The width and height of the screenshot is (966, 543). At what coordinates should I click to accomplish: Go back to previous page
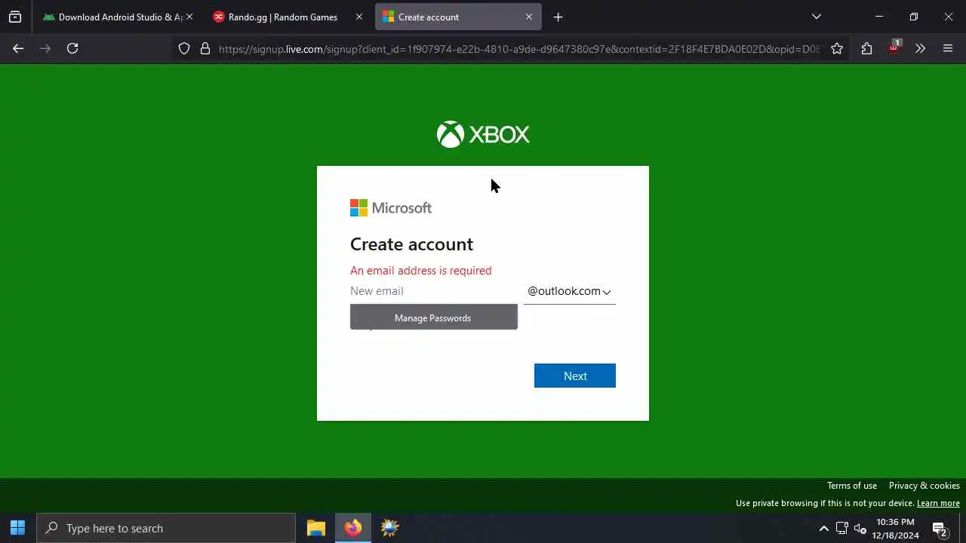(x=18, y=48)
